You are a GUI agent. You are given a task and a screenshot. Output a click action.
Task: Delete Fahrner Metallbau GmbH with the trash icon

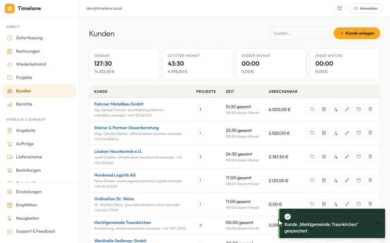[x=370, y=109]
